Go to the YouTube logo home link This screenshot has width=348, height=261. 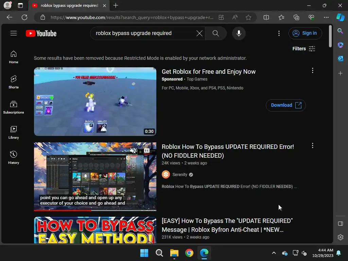point(41,33)
